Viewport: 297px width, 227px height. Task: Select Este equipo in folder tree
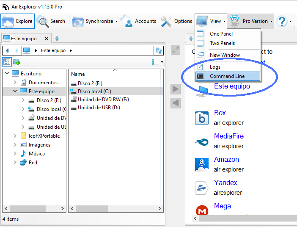coord(41,91)
